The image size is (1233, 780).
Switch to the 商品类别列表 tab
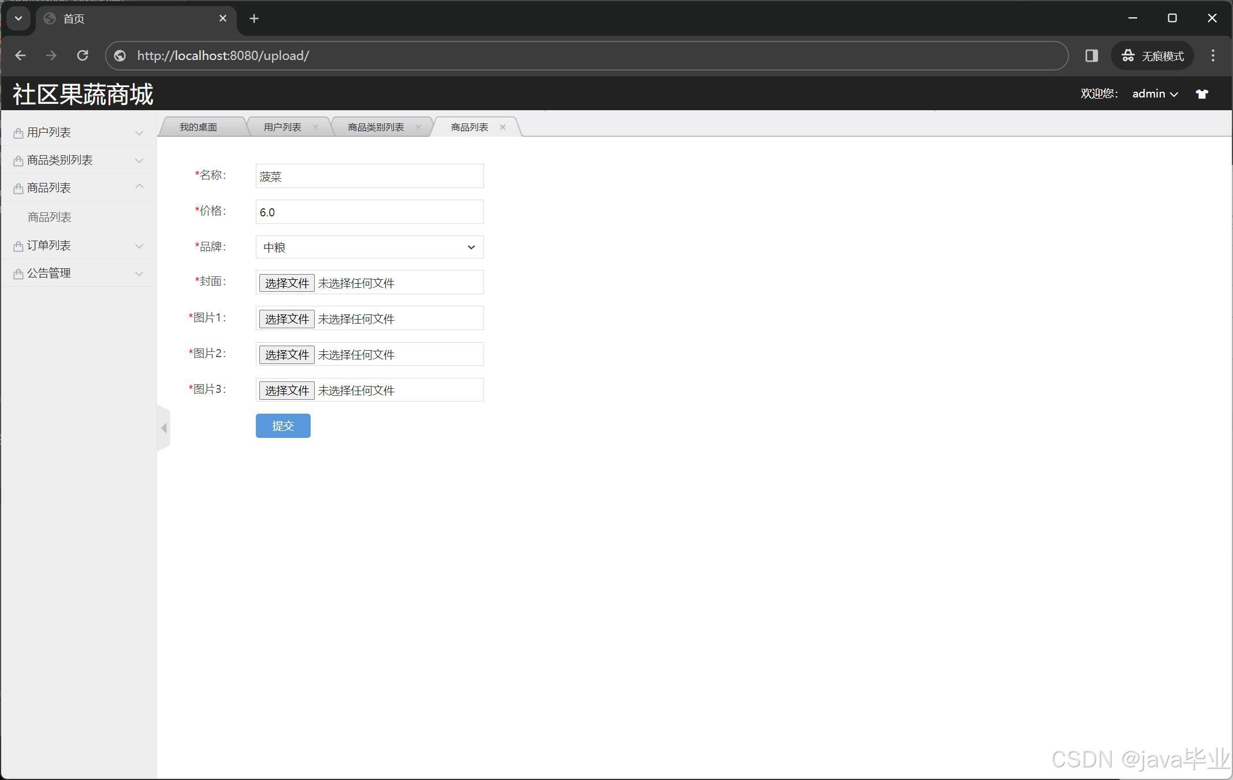pyautogui.click(x=376, y=127)
